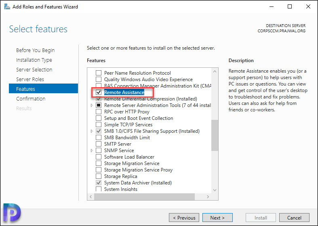This screenshot has height=226, width=318.
Task: Click the features list scroll down arrow
Action: coord(215,190)
